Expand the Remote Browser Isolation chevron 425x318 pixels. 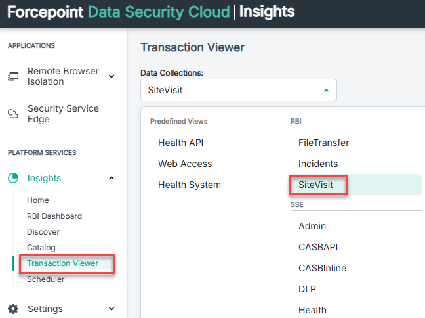[111, 76]
